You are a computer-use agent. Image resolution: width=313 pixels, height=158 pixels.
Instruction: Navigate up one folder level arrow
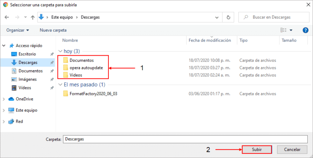[x=33, y=17]
